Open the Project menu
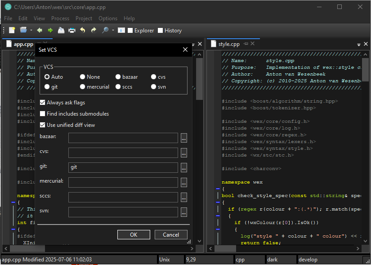The height and width of the screenshot is (265, 371). 84,18
